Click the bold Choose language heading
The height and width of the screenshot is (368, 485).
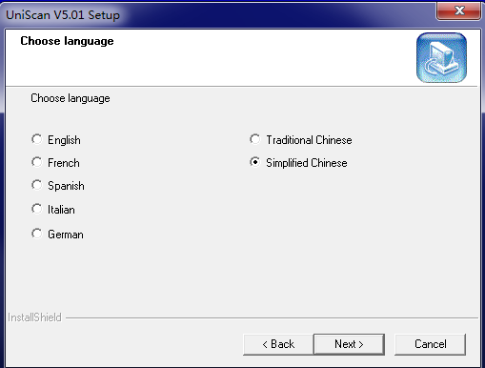(x=67, y=41)
